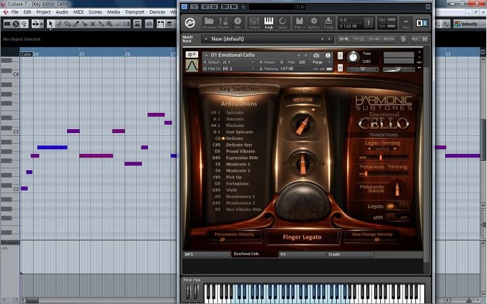
Task: Adjust the Portamento Trimming slider
Action: (x=383, y=174)
